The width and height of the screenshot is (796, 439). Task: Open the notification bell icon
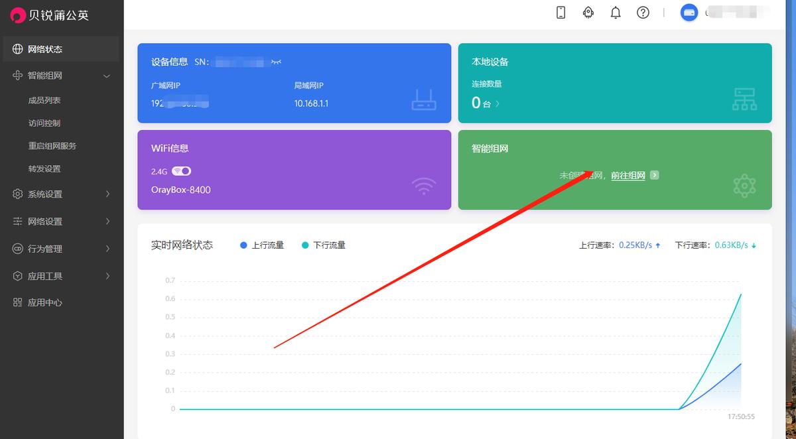coord(615,12)
